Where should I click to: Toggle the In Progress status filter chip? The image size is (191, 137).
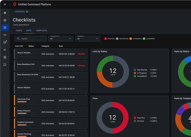pos(136,39)
